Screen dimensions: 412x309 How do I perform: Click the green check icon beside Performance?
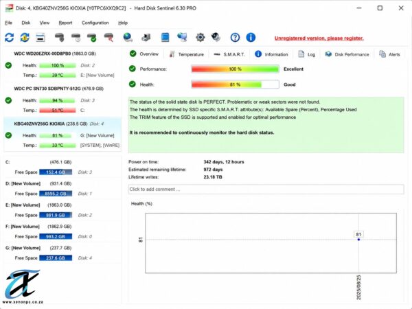coord(133,69)
